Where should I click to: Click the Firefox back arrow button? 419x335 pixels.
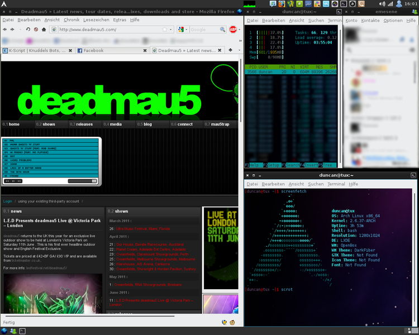pyautogui.click(x=5, y=30)
